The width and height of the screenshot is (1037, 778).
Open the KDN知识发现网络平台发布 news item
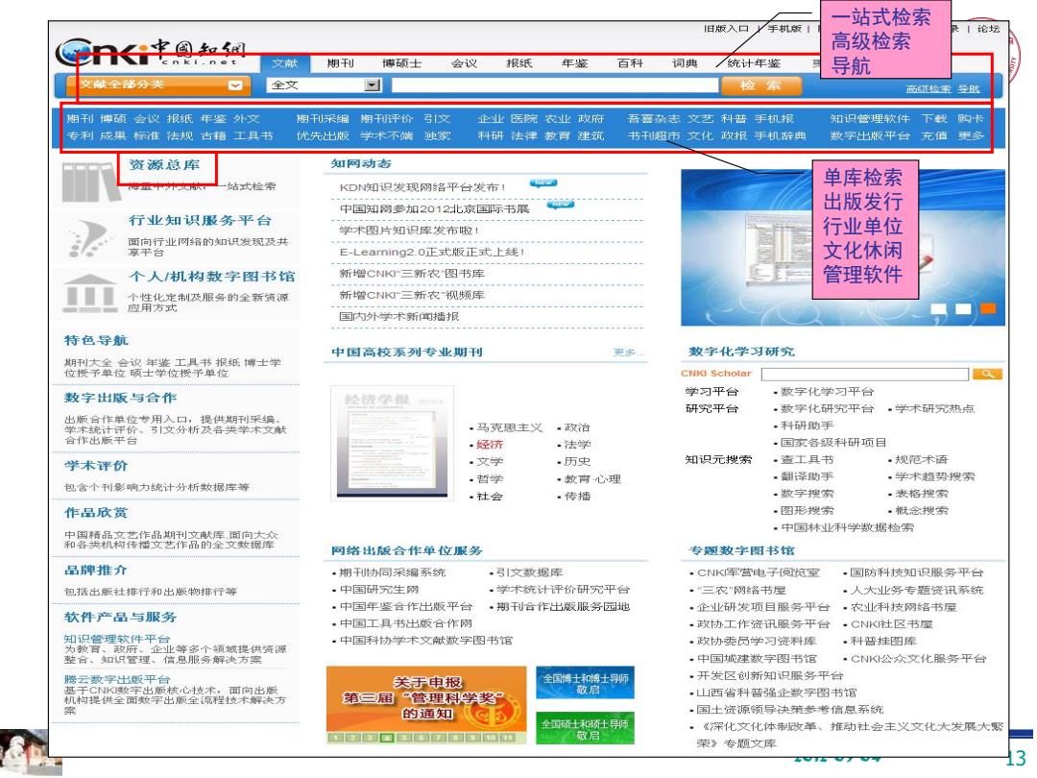(422, 187)
